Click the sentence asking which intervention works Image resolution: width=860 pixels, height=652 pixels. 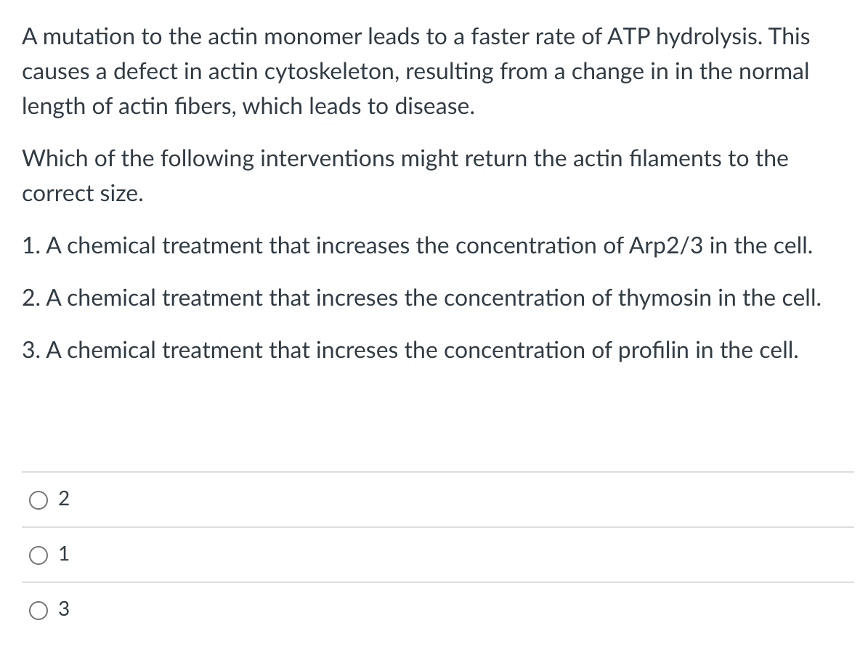[405, 176]
